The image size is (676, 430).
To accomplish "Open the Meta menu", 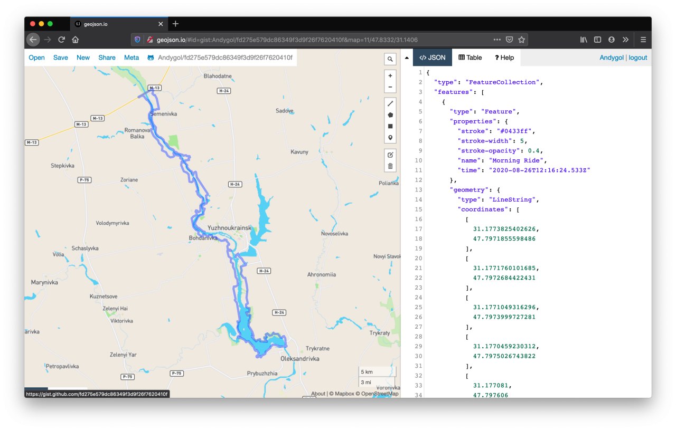I will pos(132,58).
